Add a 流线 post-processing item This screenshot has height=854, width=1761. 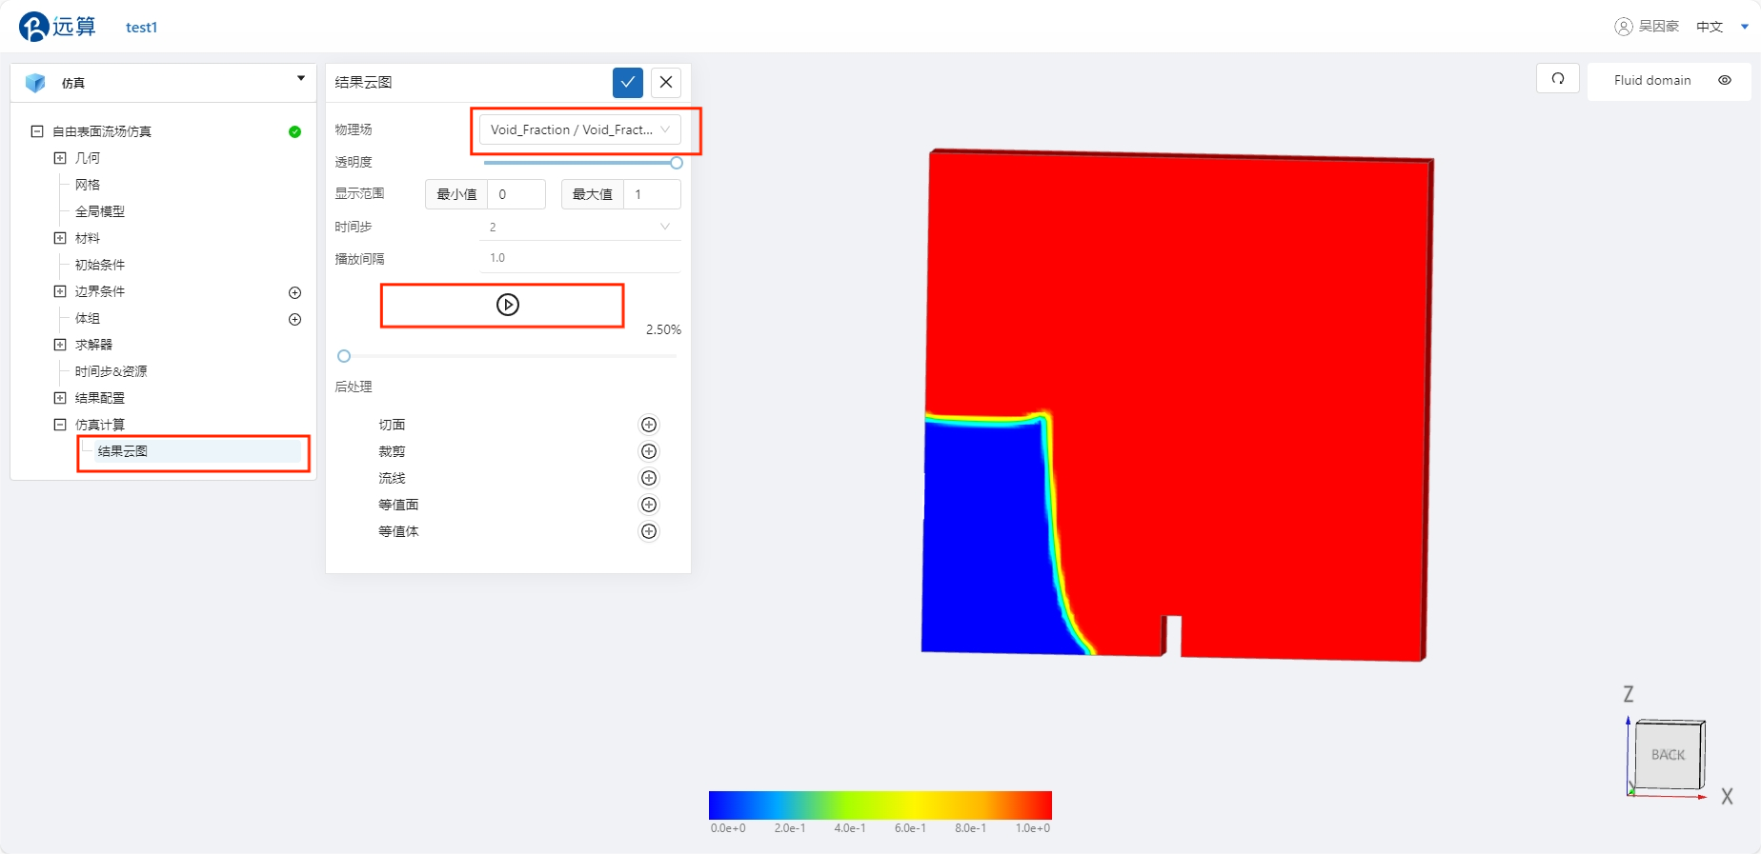pyautogui.click(x=649, y=478)
